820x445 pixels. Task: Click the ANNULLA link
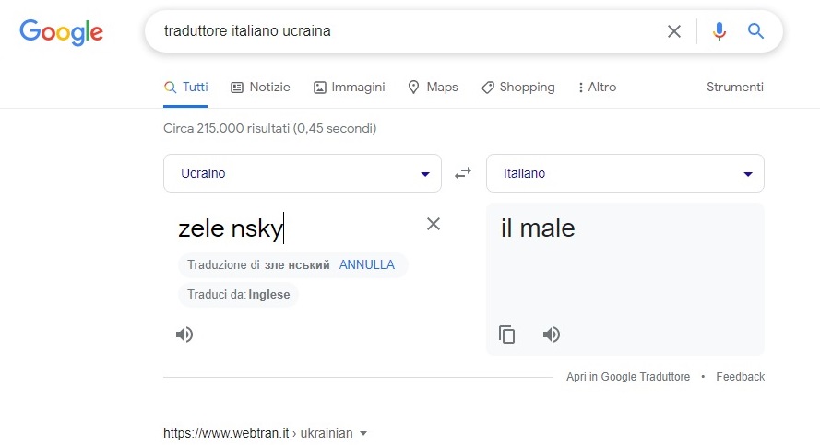[367, 265]
